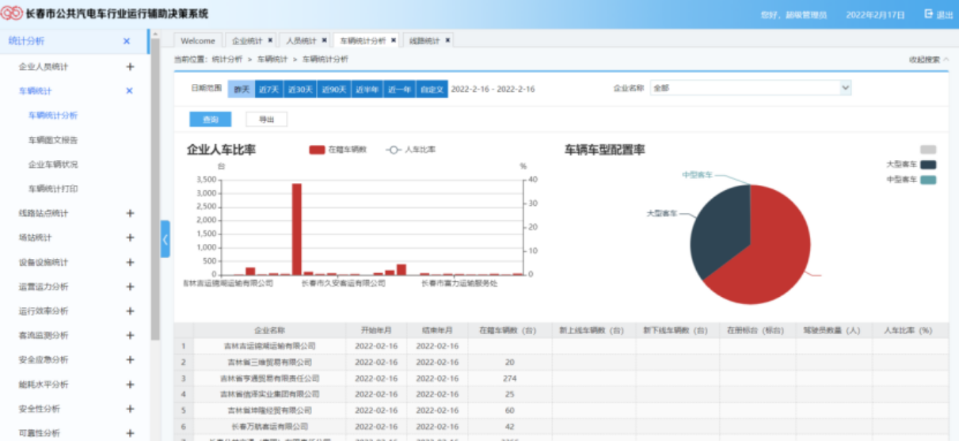This screenshot has height=441, width=959.
Task: Open 车辆统计分析 in the sidebar
Action: point(53,116)
